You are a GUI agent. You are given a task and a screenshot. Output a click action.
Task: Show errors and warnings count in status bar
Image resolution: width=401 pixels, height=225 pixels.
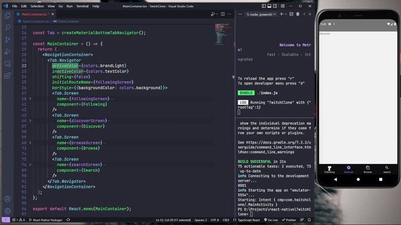(18, 220)
